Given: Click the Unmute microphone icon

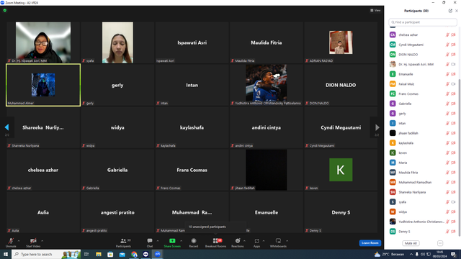Looking at the screenshot, I should 11,241.
